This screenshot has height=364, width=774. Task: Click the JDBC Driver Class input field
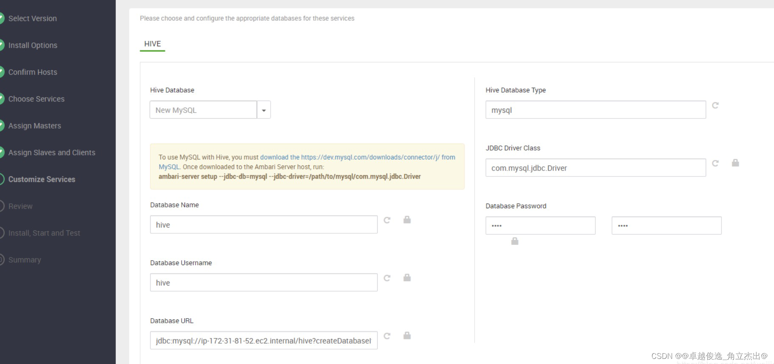coord(596,168)
